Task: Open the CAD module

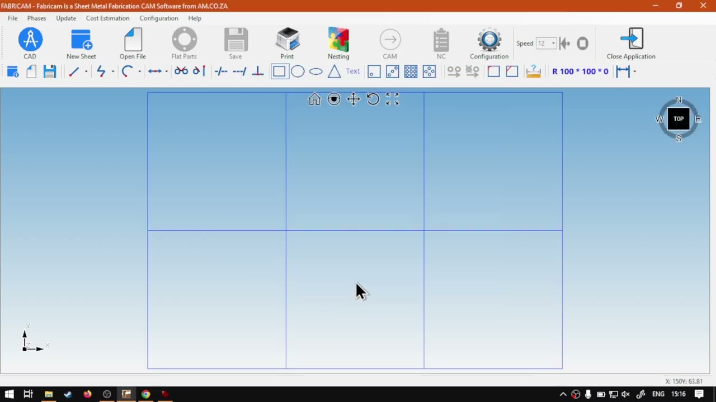Action: click(x=30, y=44)
